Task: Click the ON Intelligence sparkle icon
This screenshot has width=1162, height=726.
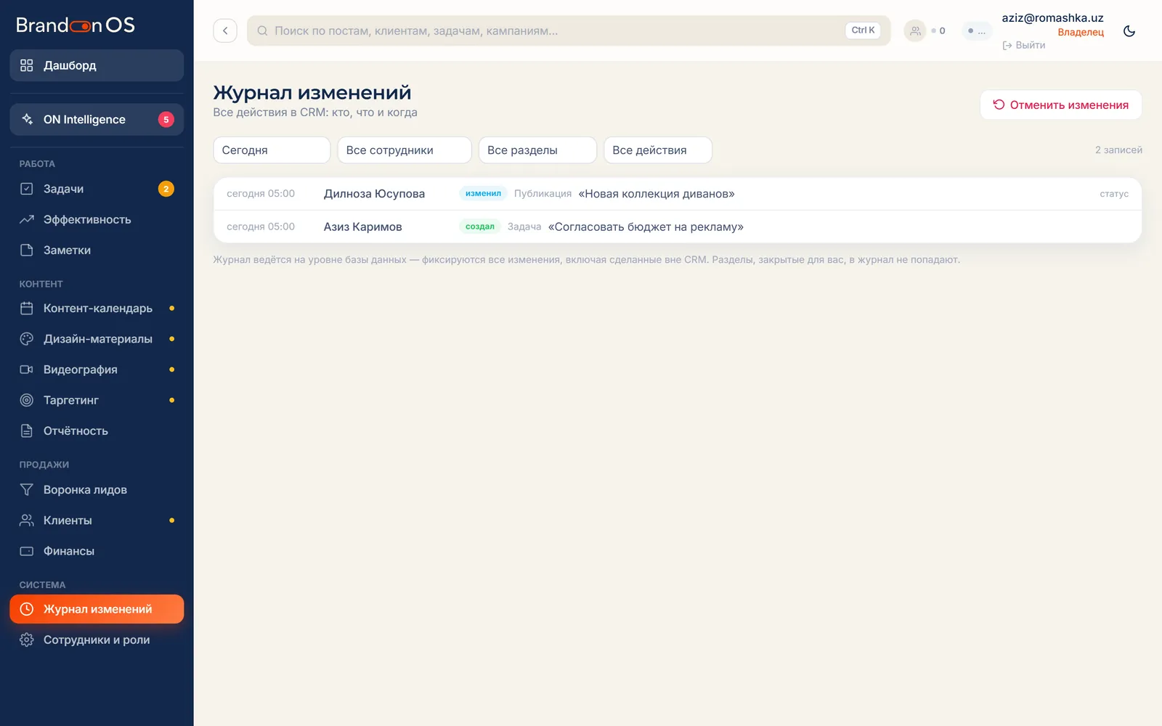Action: (27, 119)
